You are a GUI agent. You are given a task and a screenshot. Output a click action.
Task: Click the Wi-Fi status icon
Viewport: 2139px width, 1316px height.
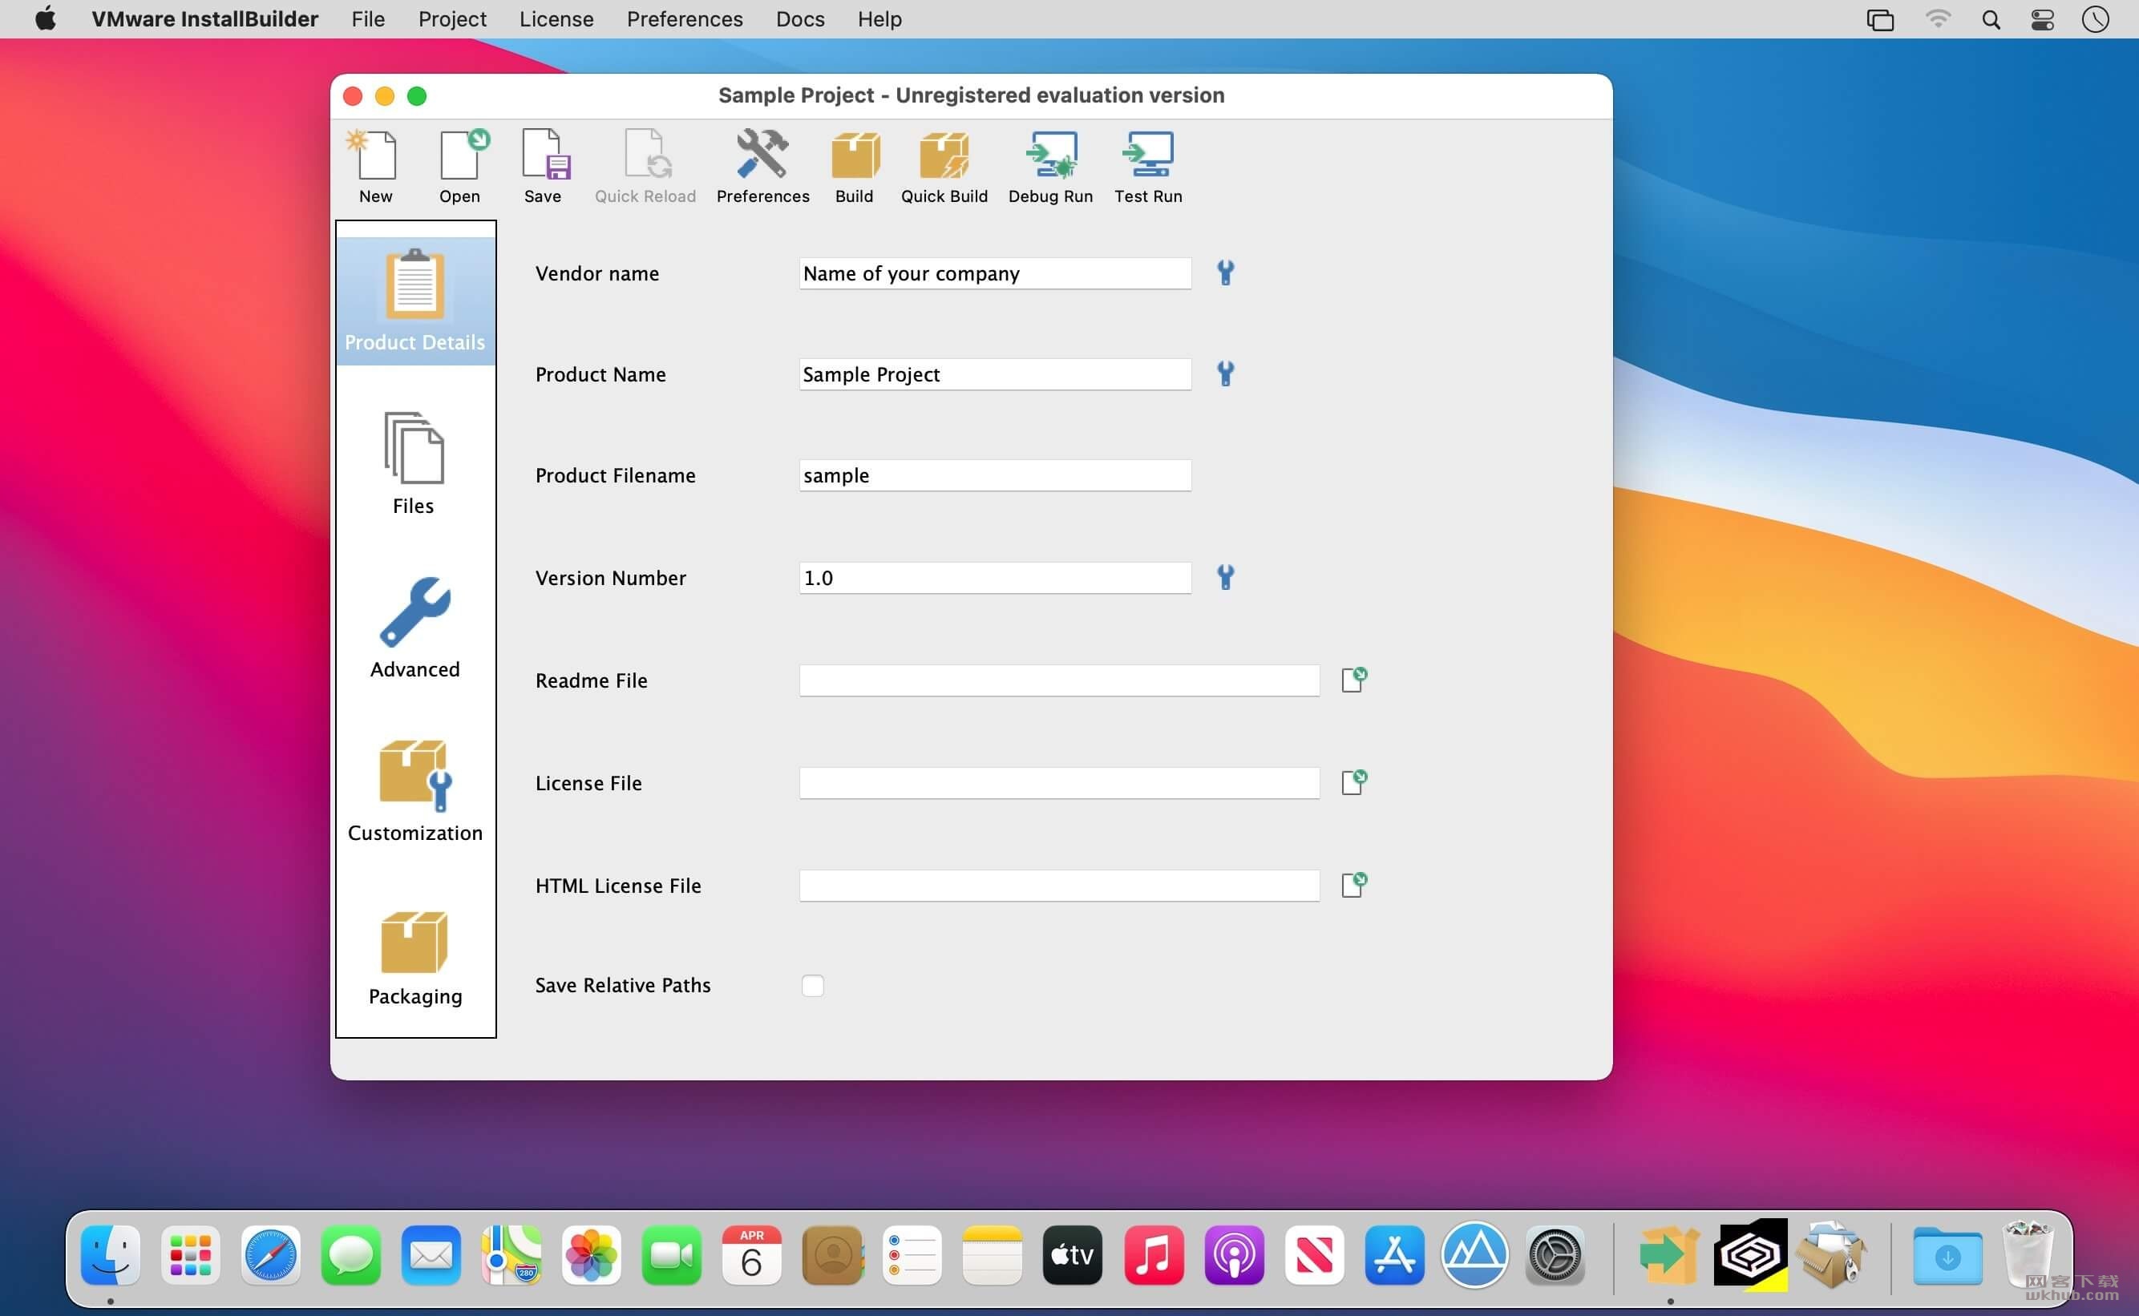tap(1937, 19)
